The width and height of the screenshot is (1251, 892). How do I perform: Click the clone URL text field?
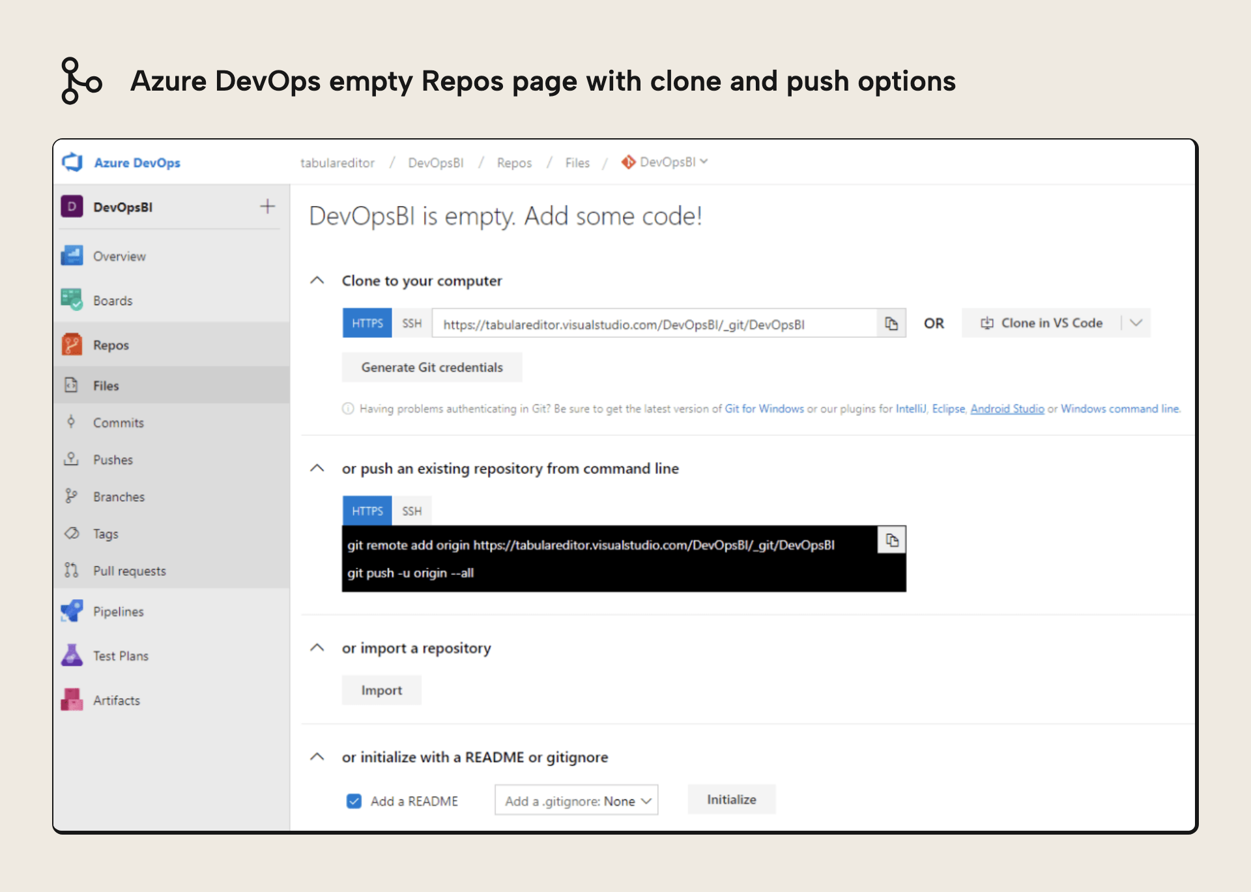click(655, 323)
